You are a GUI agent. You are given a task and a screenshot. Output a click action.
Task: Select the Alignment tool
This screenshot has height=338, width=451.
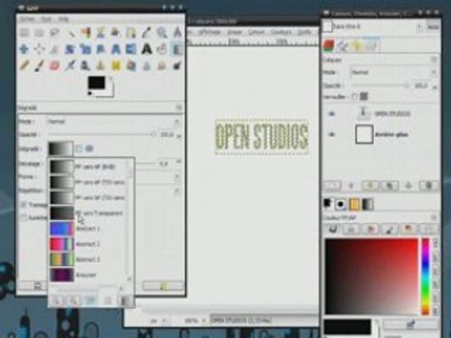(x=39, y=49)
